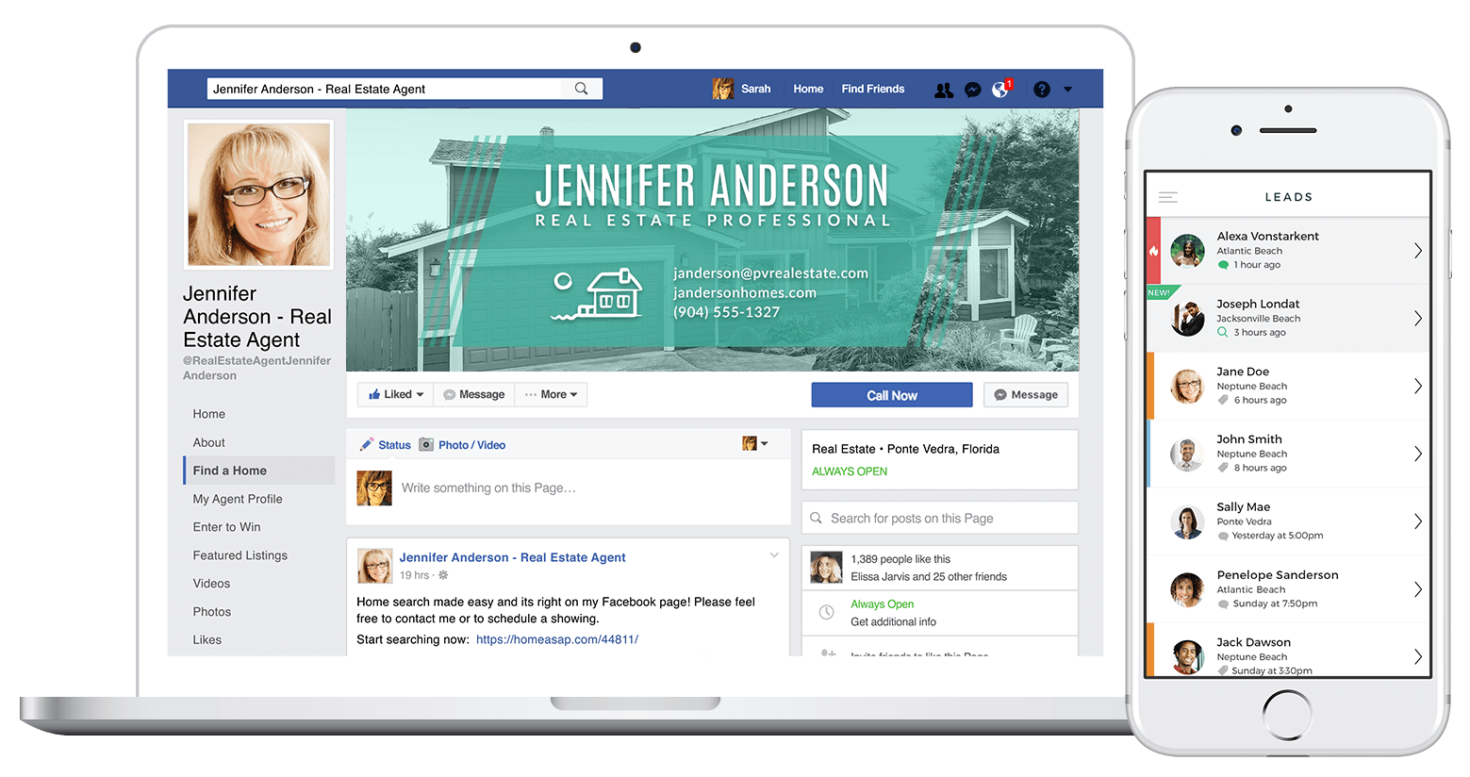Click Get additional info text

[x=893, y=622]
